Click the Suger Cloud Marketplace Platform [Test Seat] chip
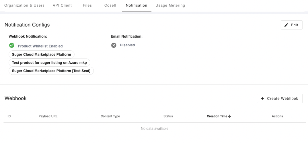The height and width of the screenshot is (143, 308). [x=51, y=71]
